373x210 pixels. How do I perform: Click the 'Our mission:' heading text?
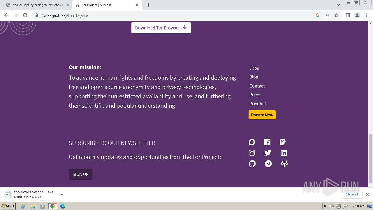(x=85, y=67)
